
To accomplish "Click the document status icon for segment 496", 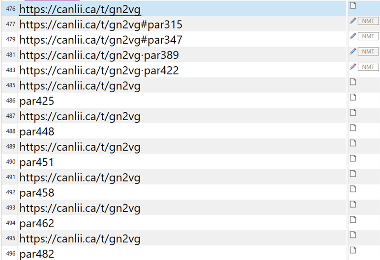I will [x=353, y=250].
